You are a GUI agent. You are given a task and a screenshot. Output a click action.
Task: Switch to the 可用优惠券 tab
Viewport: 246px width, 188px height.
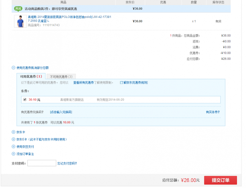pos(31,77)
